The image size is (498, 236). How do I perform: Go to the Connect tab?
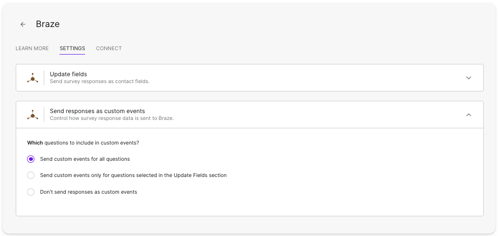click(109, 48)
